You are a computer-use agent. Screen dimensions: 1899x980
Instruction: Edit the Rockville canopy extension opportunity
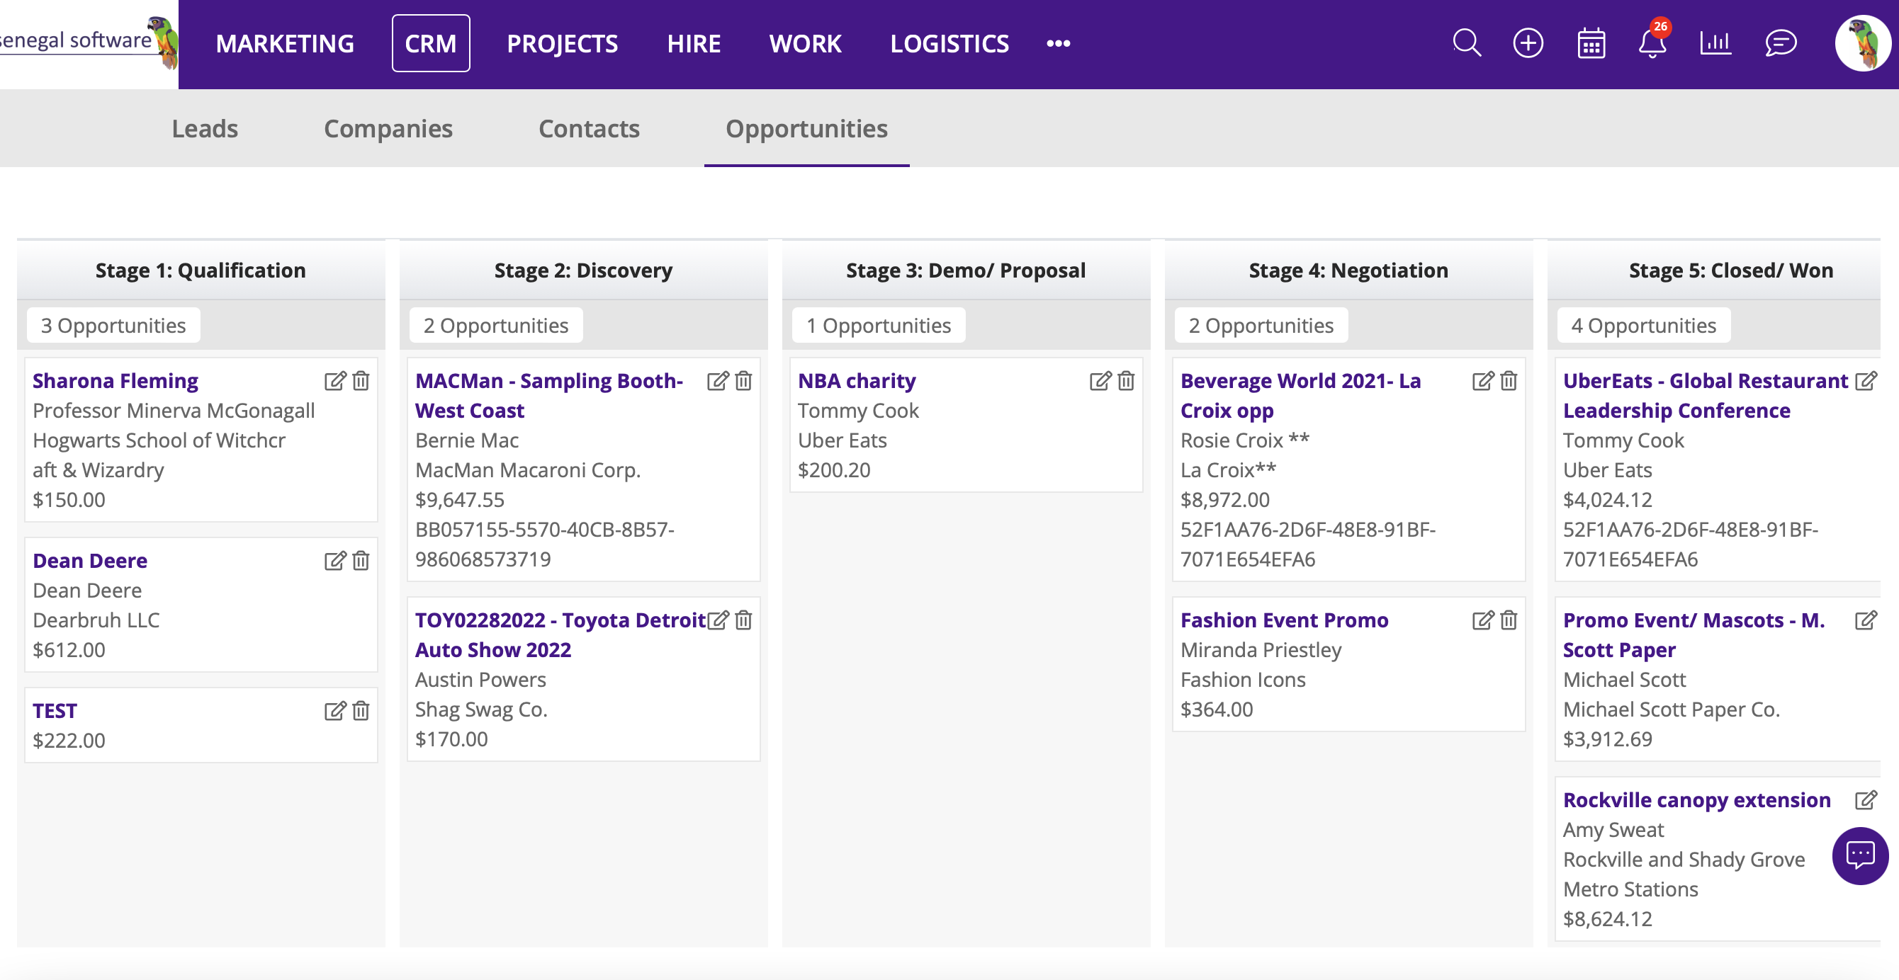pos(1865,800)
